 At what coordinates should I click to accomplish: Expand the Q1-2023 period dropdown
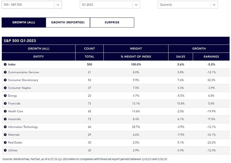[x=110, y=5]
